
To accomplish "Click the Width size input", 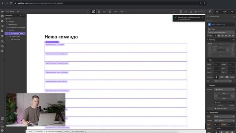I will tap(217, 64).
